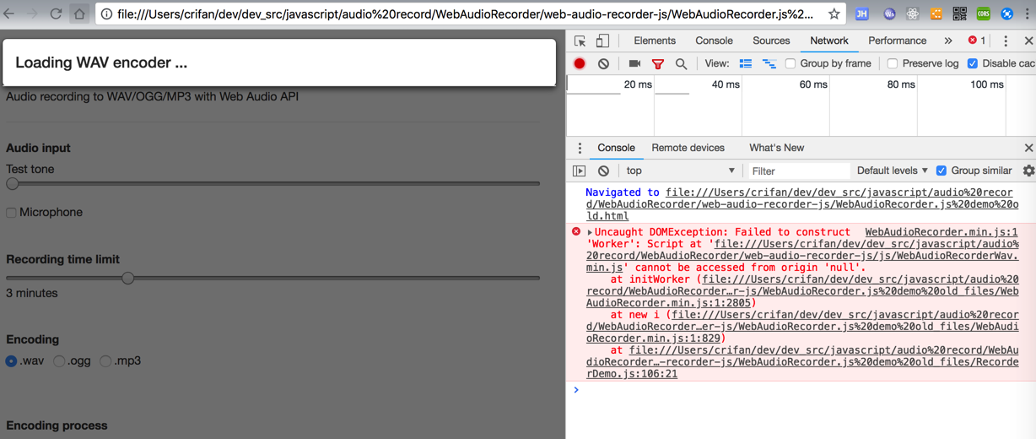Screen dimensions: 1036x439
Task: Click the console Filter input field
Action: [798, 171]
